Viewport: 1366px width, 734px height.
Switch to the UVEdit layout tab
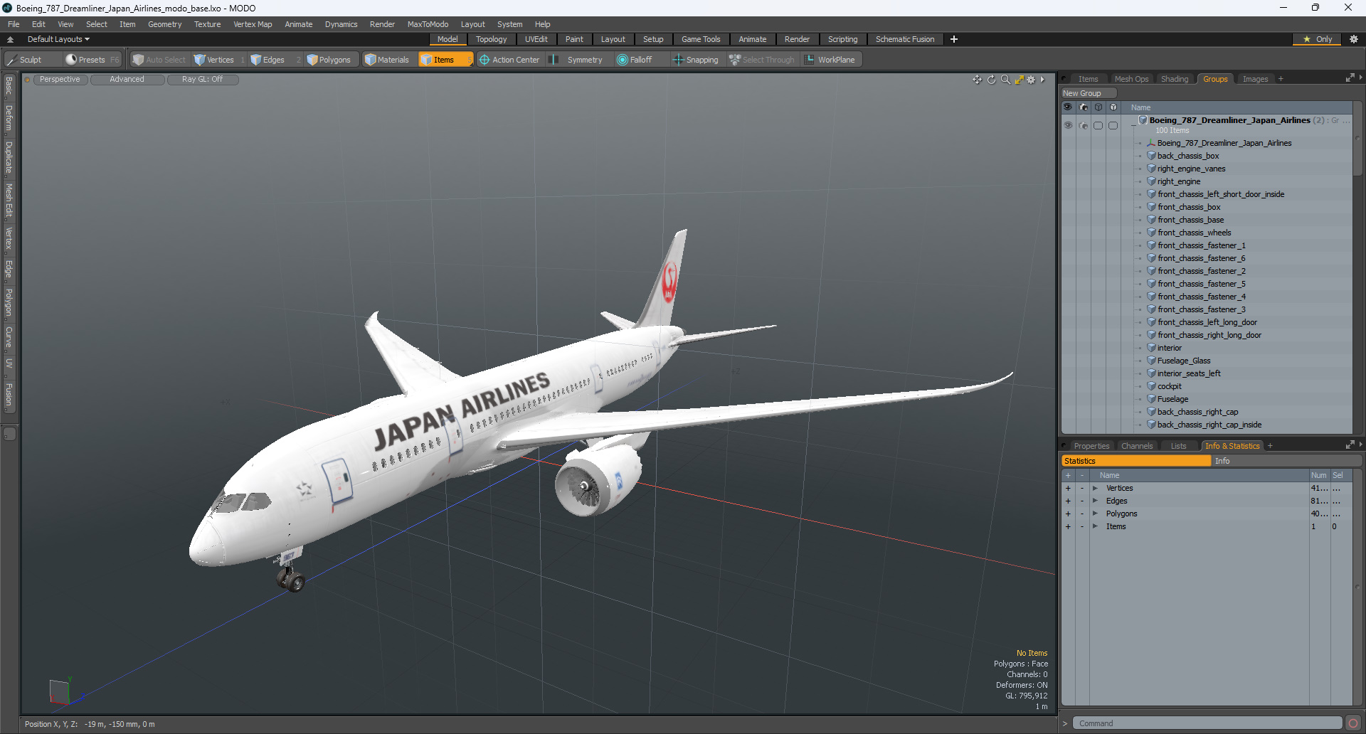[x=536, y=39]
